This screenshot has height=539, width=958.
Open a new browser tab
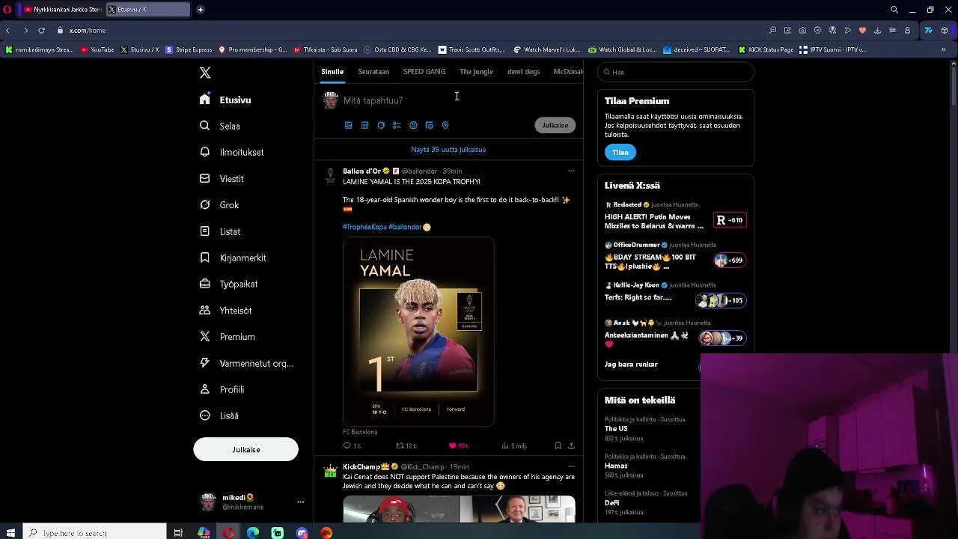click(201, 10)
